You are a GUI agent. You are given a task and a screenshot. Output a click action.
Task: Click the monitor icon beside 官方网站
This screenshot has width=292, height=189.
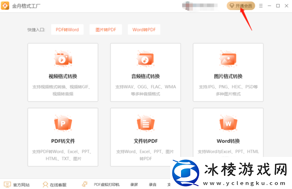(x=7, y=185)
